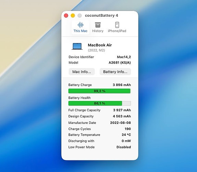
Task: Click the Mac14,2 device identifier value
Action: [124, 57]
